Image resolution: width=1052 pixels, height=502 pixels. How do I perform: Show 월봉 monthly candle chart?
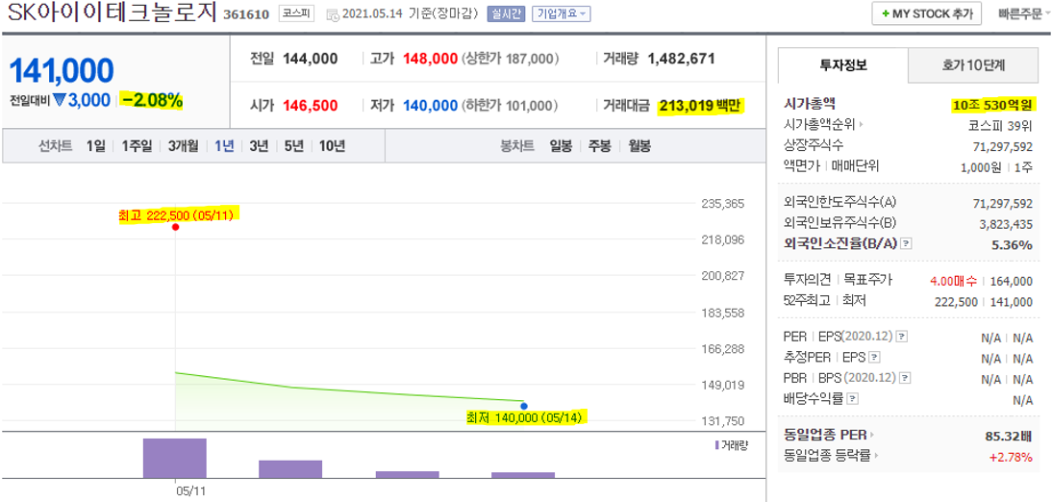[639, 145]
